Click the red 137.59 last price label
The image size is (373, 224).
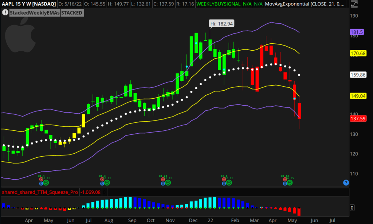pos(358,118)
